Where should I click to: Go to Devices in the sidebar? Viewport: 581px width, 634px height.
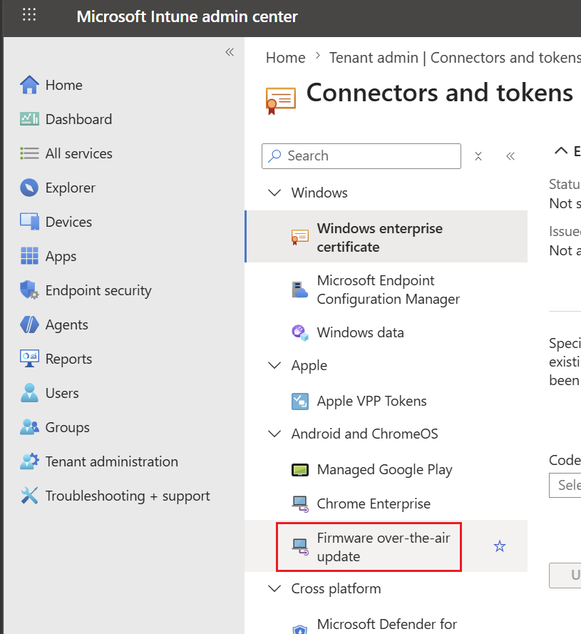pyautogui.click(x=68, y=222)
